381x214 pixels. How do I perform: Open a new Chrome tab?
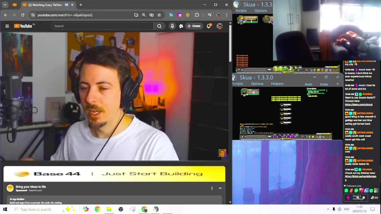[x=81, y=5]
